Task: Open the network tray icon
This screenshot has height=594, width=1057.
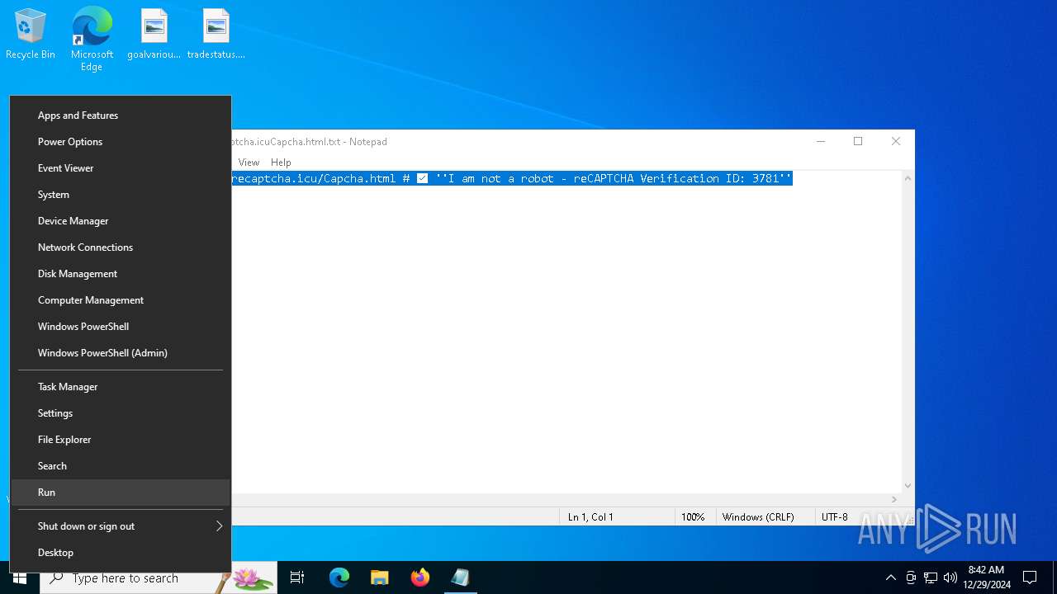Action: click(931, 578)
